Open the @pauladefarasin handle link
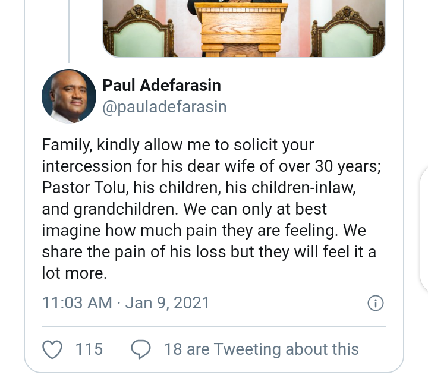 [x=165, y=107]
